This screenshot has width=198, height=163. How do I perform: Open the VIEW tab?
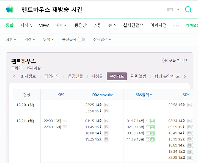44,26
